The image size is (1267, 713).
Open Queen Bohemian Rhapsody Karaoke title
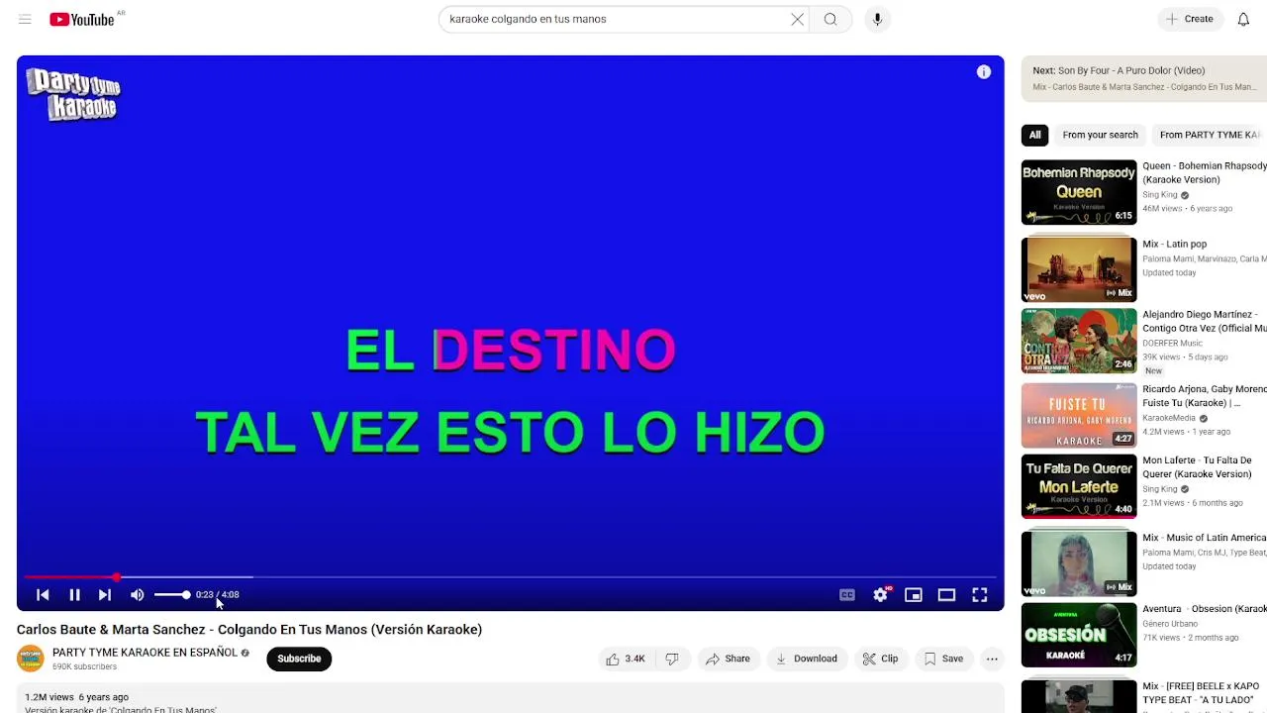point(1205,172)
